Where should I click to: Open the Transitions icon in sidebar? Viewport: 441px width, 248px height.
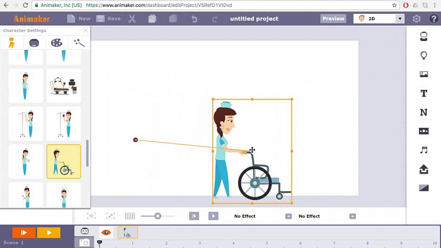pos(423,188)
